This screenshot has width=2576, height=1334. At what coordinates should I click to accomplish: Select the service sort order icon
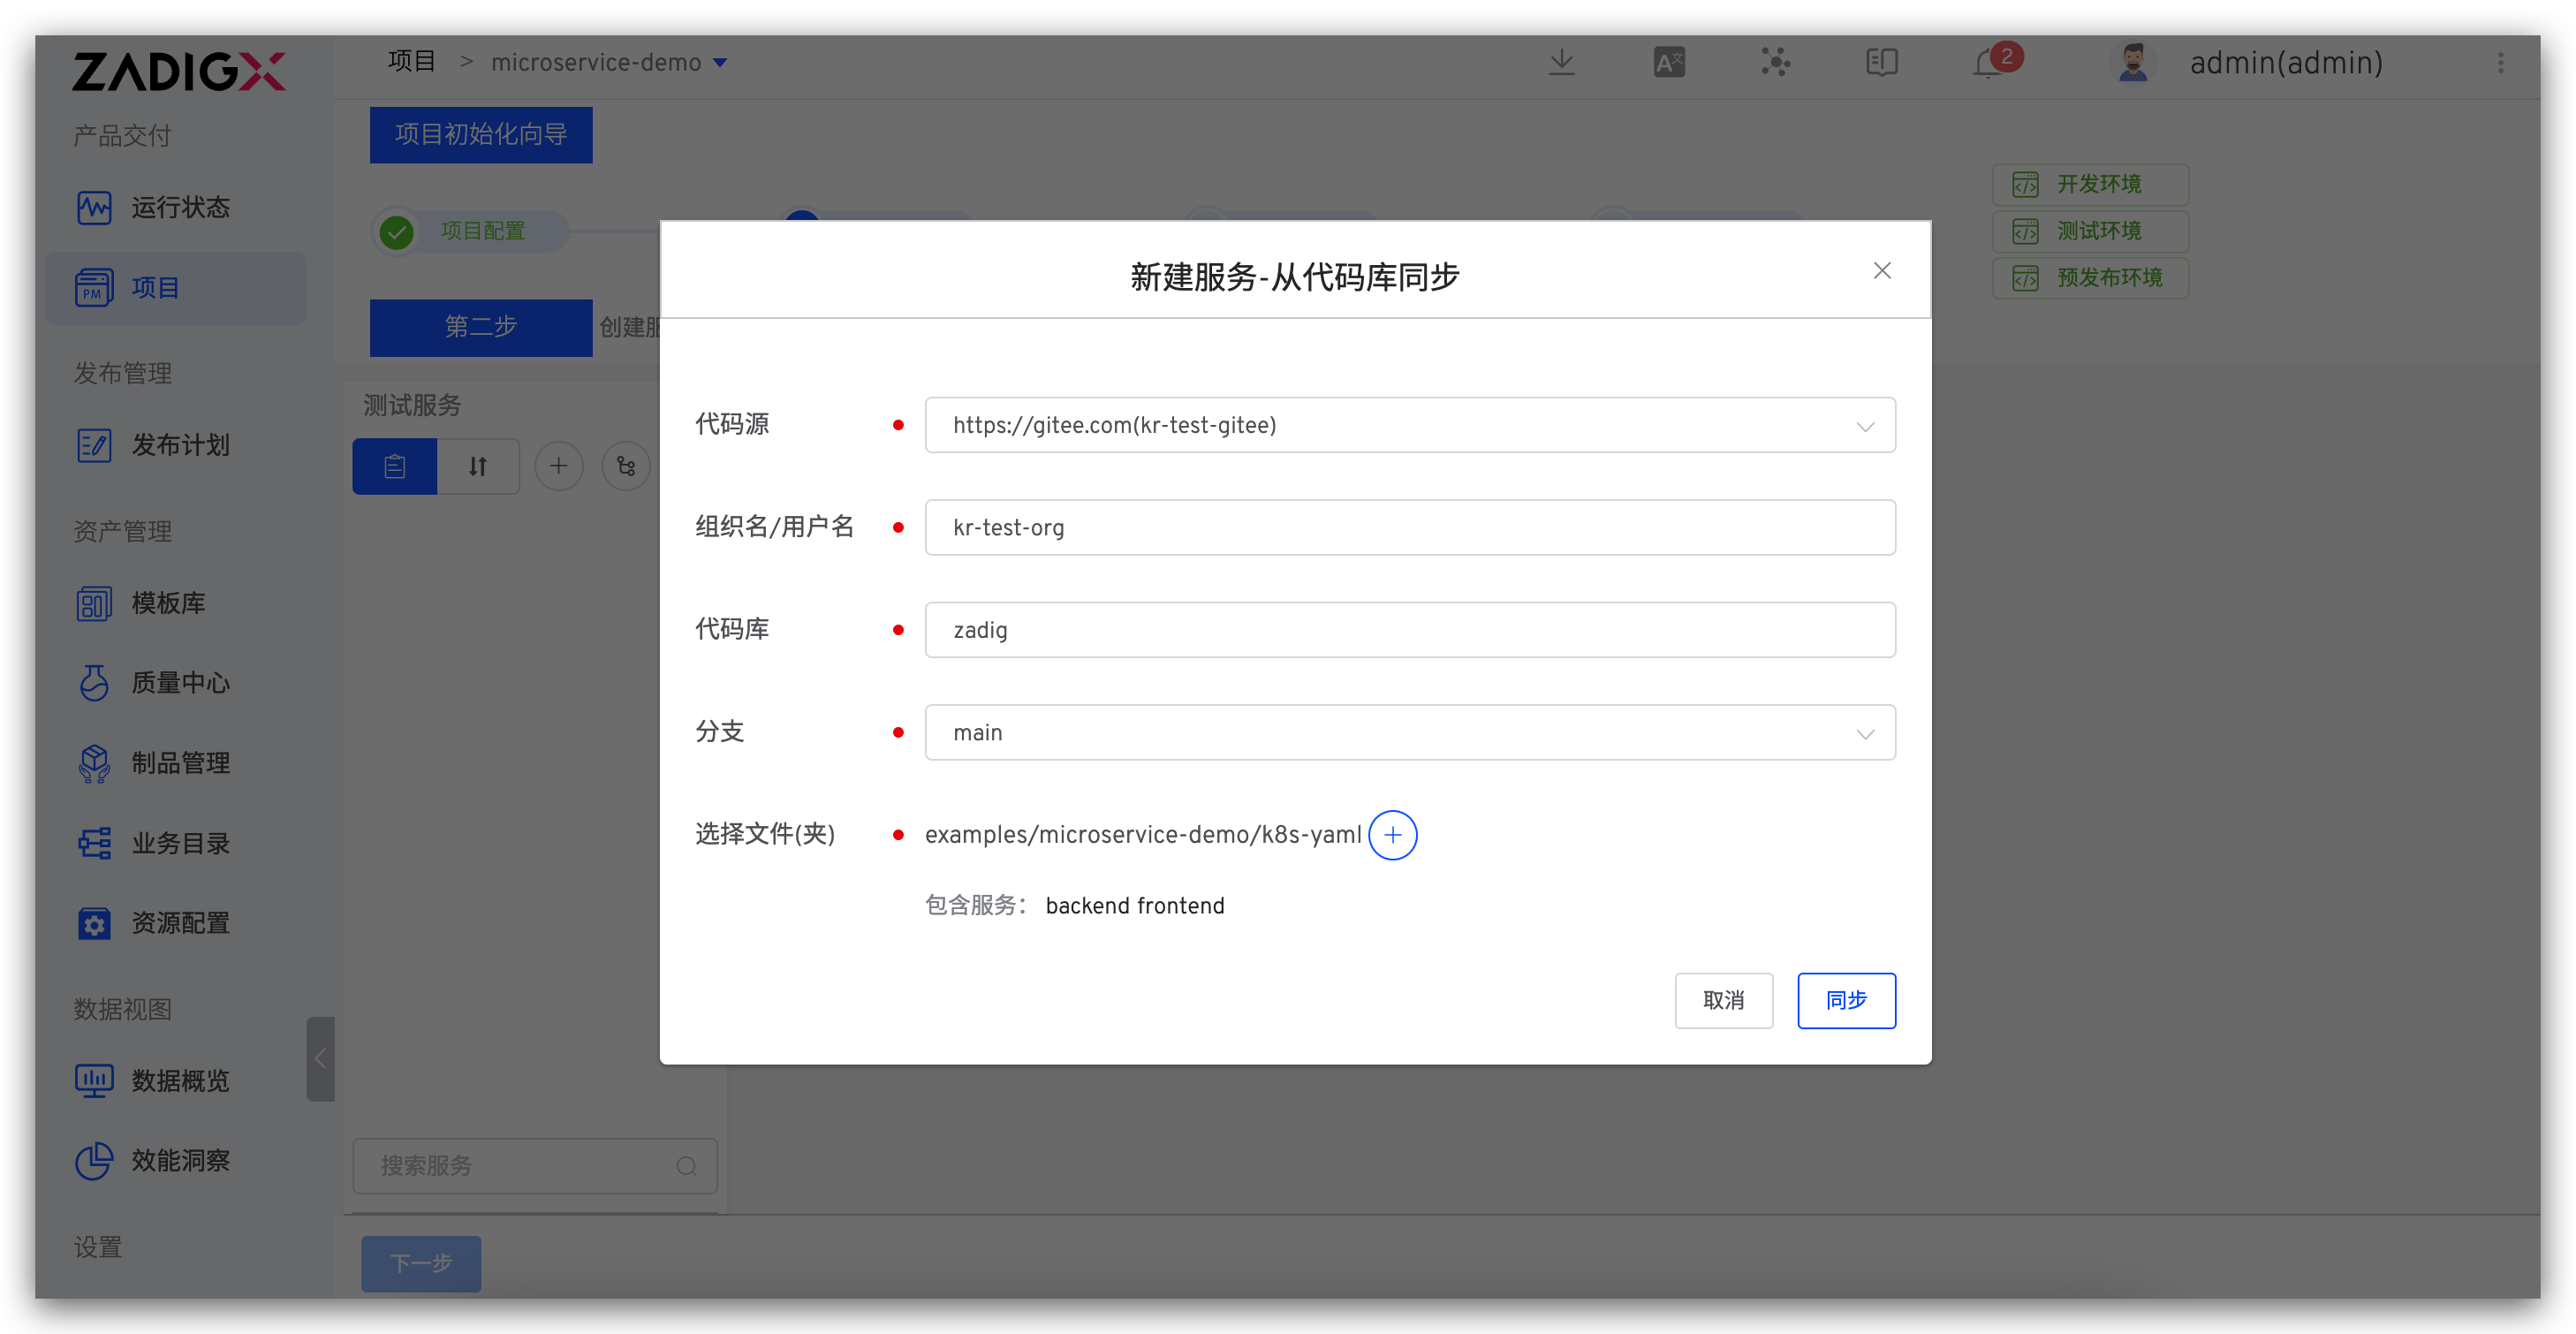tap(478, 466)
